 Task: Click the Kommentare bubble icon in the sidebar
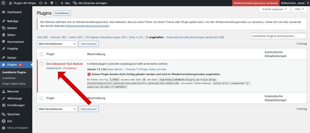pos(4,42)
